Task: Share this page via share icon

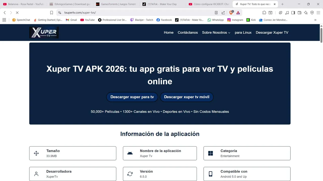Action: pyautogui.click(x=223, y=13)
